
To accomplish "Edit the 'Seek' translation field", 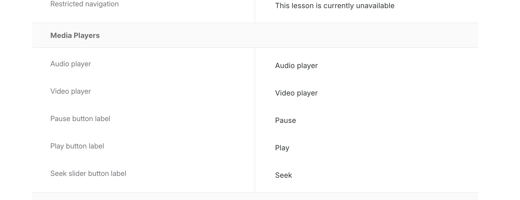I will (x=366, y=175).
